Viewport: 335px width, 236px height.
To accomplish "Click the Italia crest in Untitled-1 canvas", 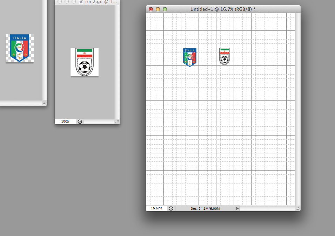I will (x=190, y=57).
